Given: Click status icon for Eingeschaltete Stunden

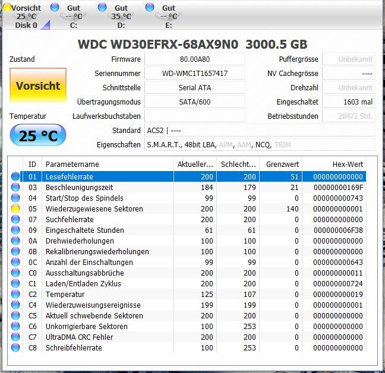Looking at the screenshot, I should (x=15, y=230).
